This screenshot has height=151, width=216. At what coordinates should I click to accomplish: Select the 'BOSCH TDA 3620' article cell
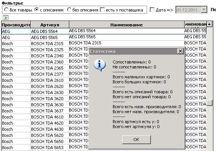(49, 99)
